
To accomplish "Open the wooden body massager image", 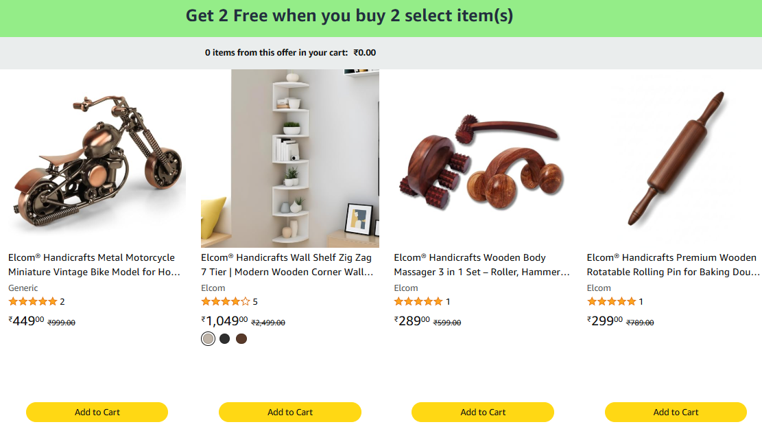I will click(x=483, y=159).
